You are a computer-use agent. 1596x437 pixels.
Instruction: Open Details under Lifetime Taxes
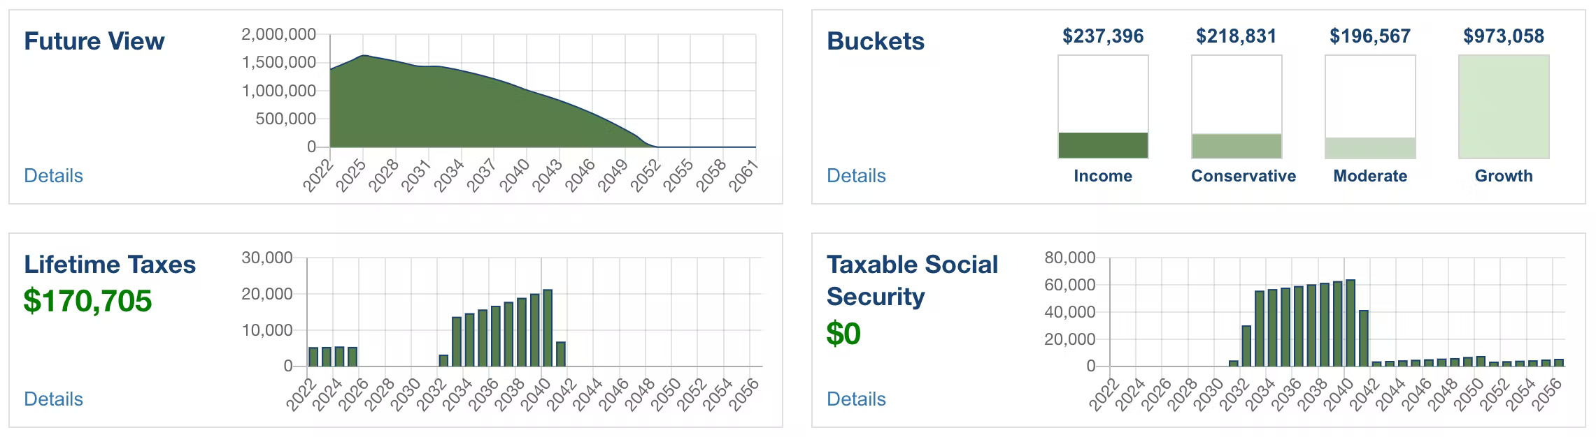click(x=53, y=400)
